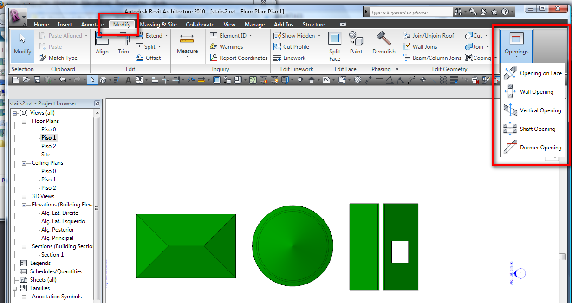Choose Wall Opening from the Openings menu
This screenshot has width=572, height=303.
pyautogui.click(x=533, y=92)
